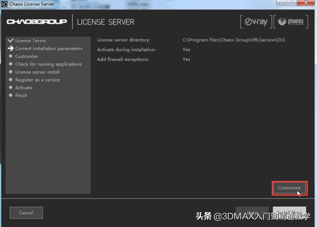Select License server install step
Screen dimensions: 317x227
37,72
